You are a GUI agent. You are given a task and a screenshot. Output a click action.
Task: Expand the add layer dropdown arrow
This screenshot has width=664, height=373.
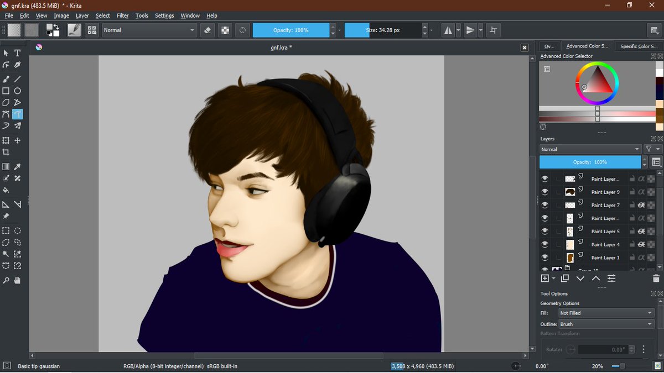553,279
